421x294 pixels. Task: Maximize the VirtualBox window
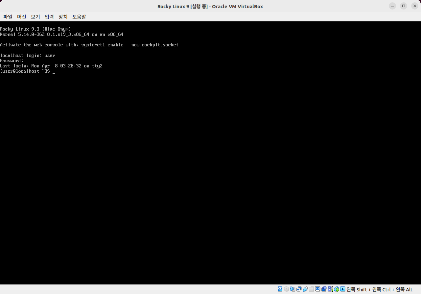(404, 6)
